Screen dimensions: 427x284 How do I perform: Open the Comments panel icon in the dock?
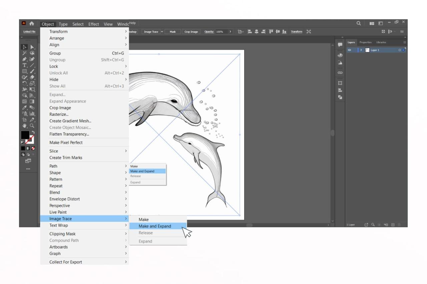click(x=340, y=45)
